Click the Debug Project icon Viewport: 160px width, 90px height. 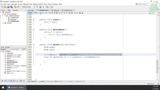[47, 7]
